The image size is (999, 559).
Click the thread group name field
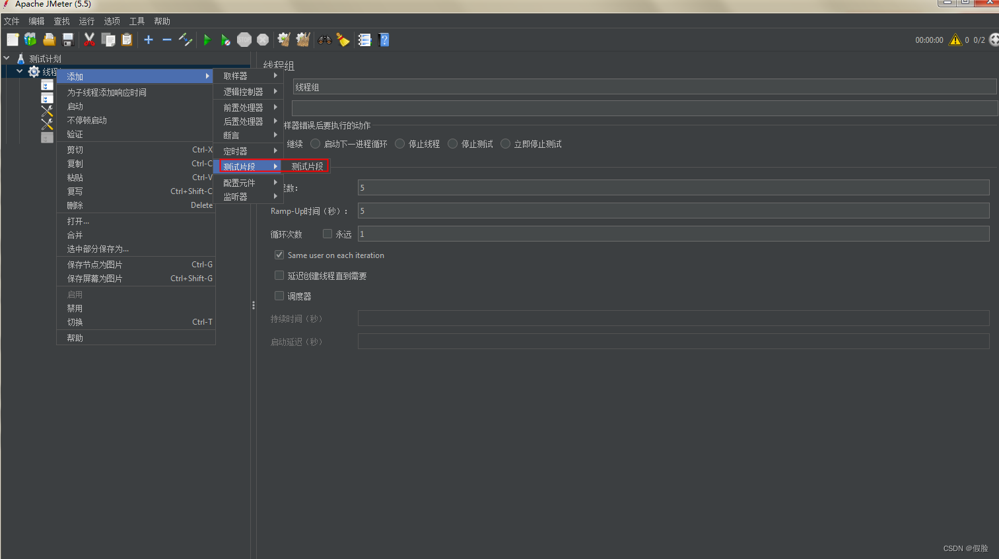tap(644, 86)
